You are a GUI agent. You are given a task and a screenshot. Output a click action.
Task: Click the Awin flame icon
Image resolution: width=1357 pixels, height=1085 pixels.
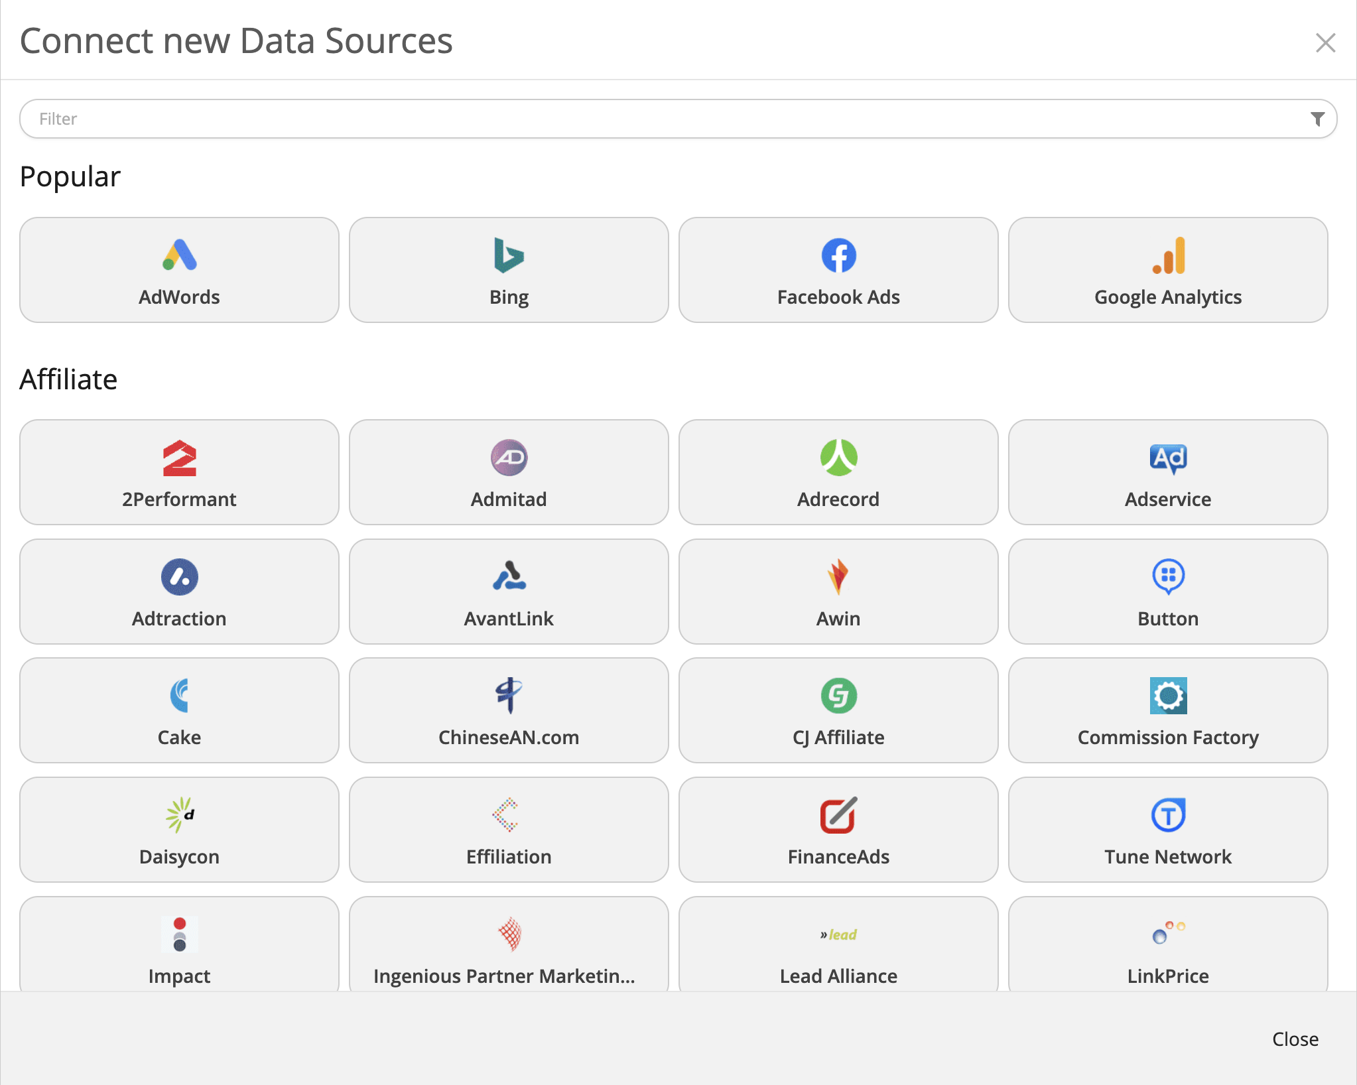point(838,576)
